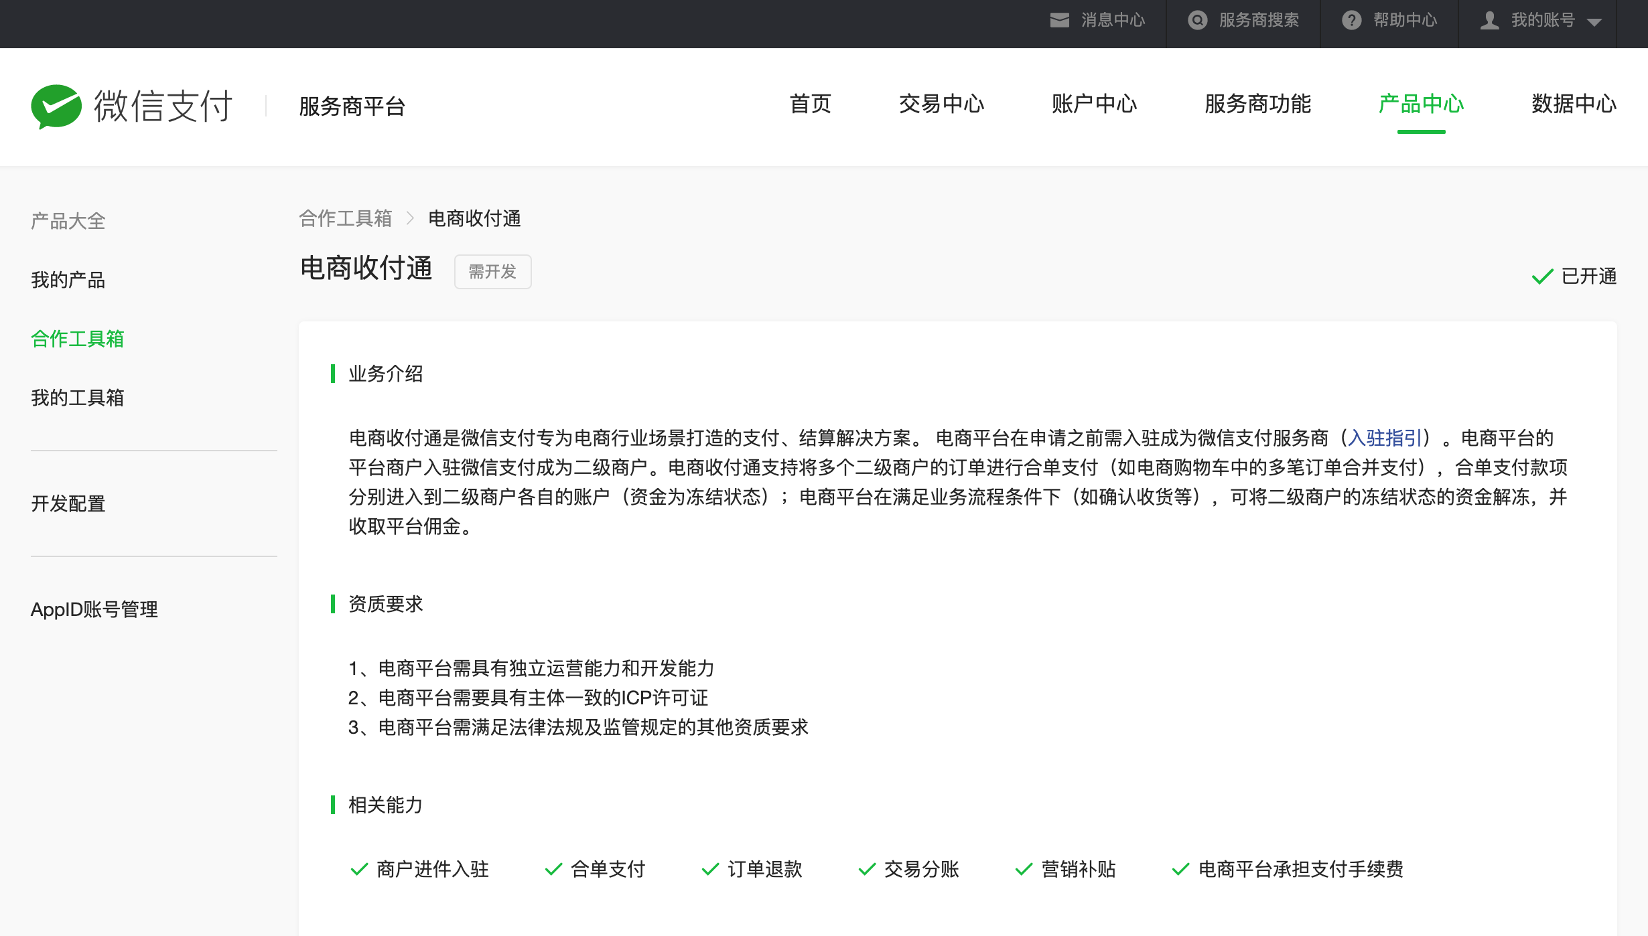Click 合作工具箱 in the breadcrumb
The height and width of the screenshot is (936, 1648).
(345, 218)
